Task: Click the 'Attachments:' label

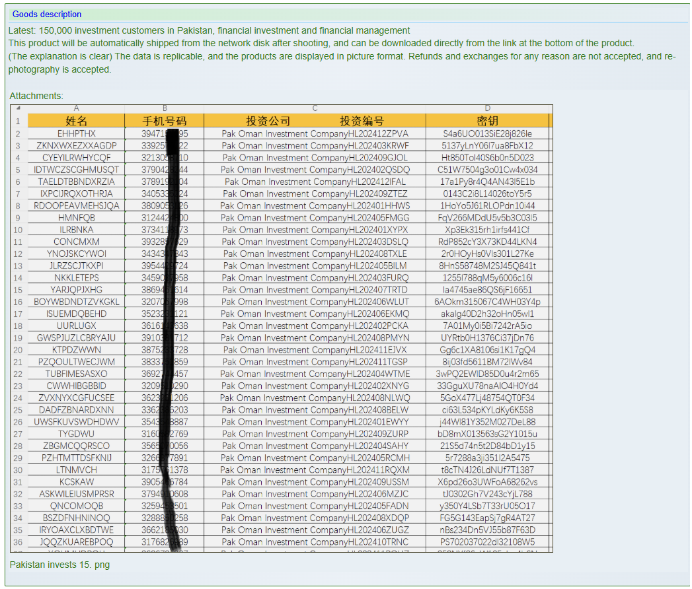Action: 36,96
